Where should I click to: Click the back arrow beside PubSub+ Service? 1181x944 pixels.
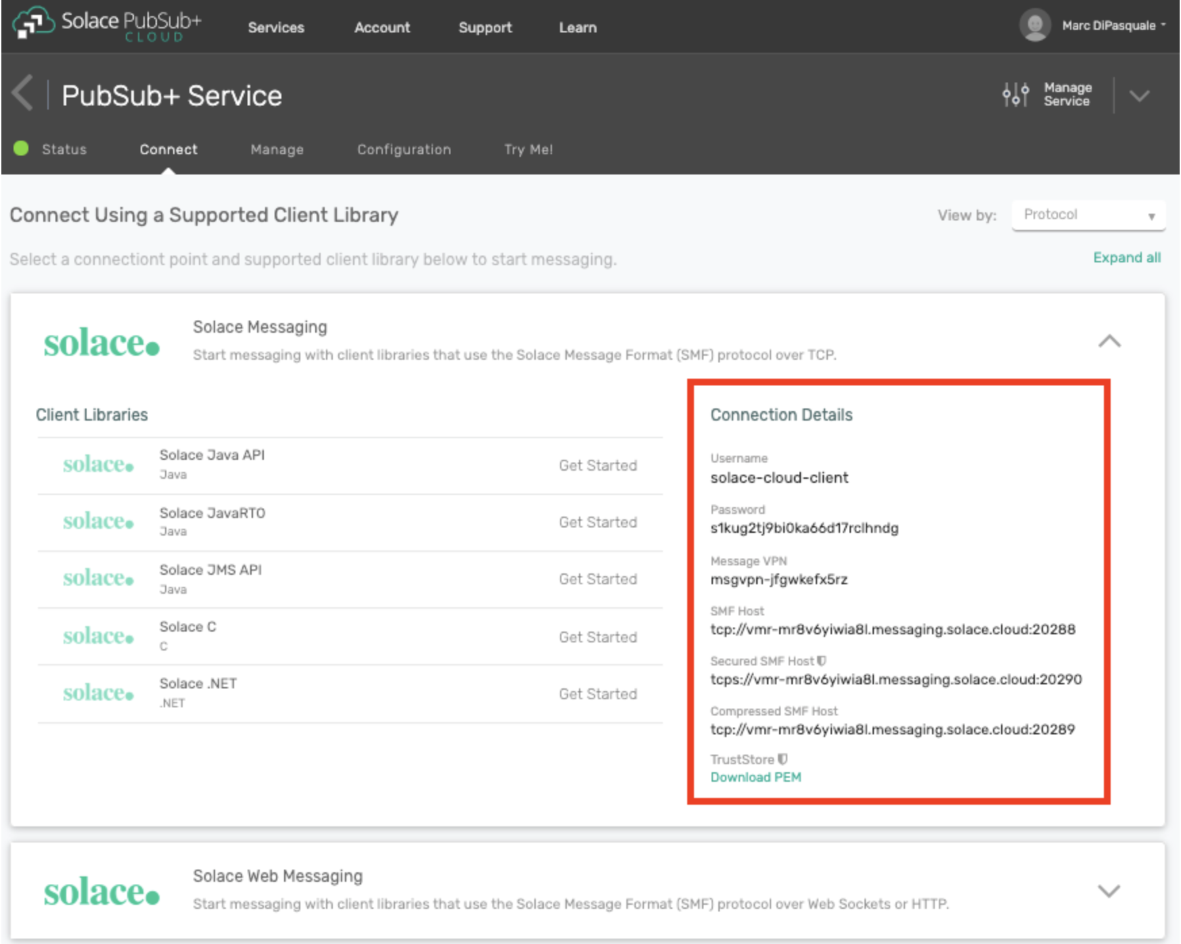point(23,93)
